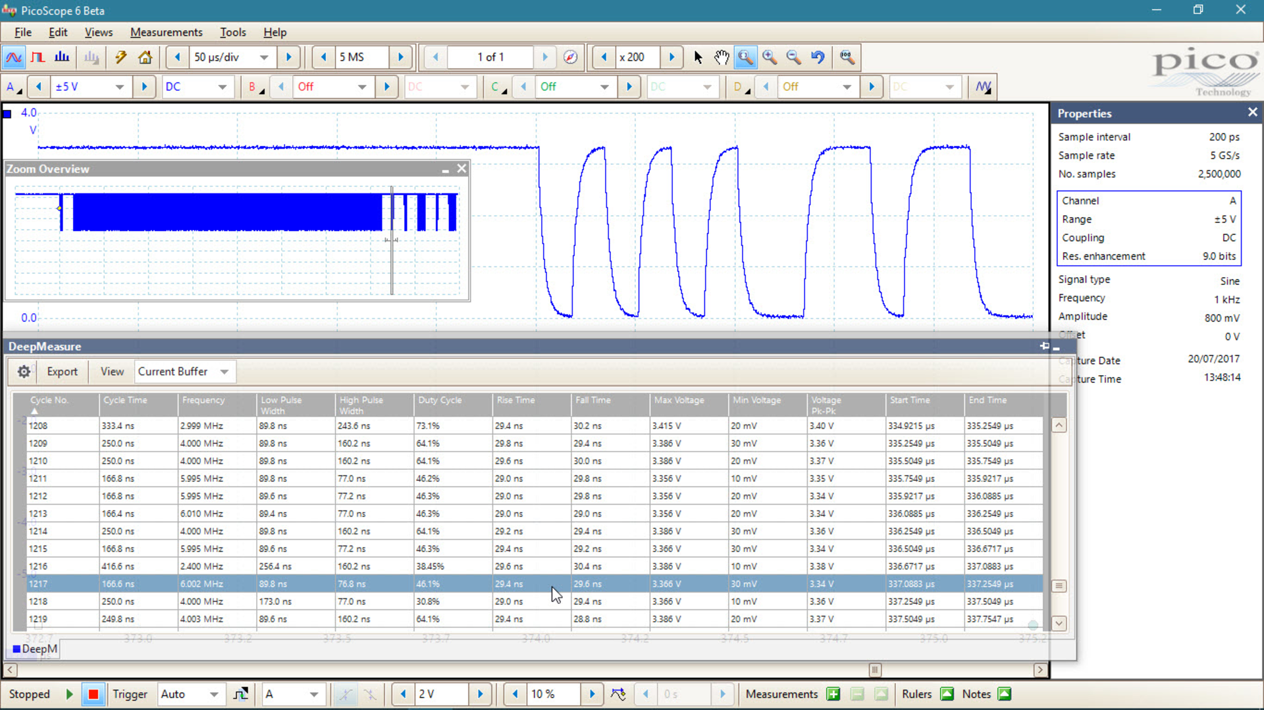Image resolution: width=1264 pixels, height=710 pixels.
Task: Open the Signal Generator lightning icon
Action: [x=120, y=58]
